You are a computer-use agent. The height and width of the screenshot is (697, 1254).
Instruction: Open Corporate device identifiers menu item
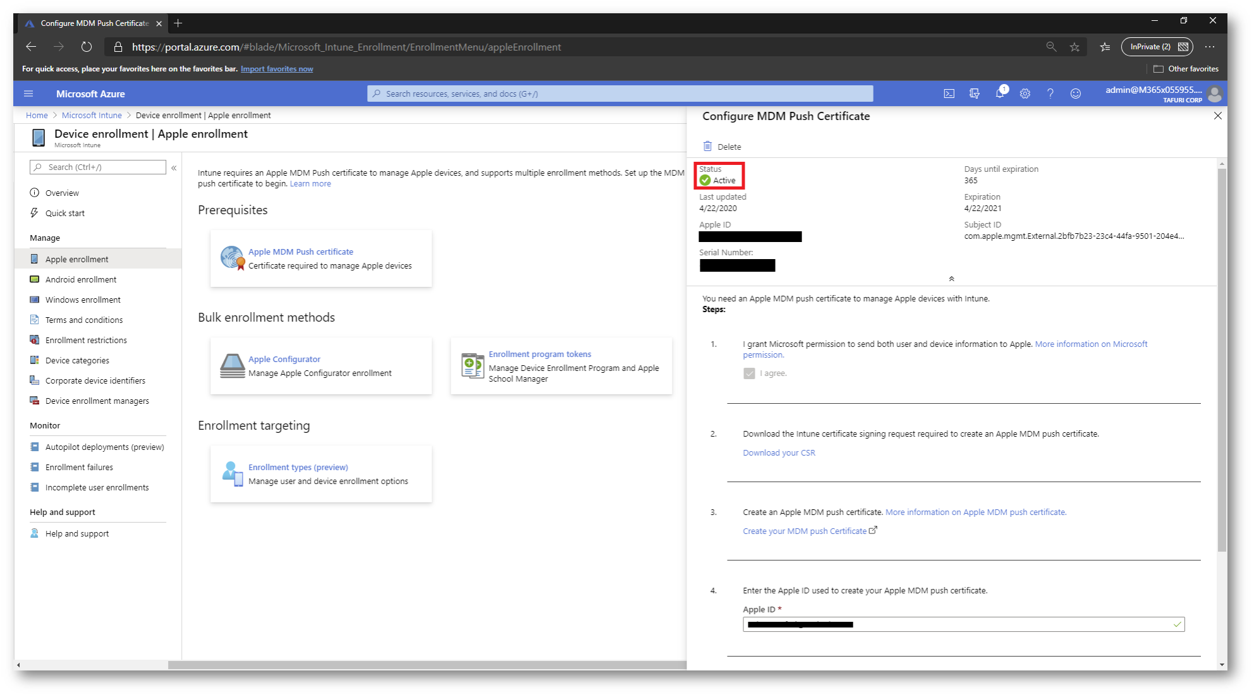click(98, 380)
